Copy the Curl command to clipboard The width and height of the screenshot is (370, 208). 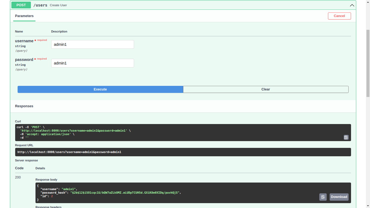346,137
